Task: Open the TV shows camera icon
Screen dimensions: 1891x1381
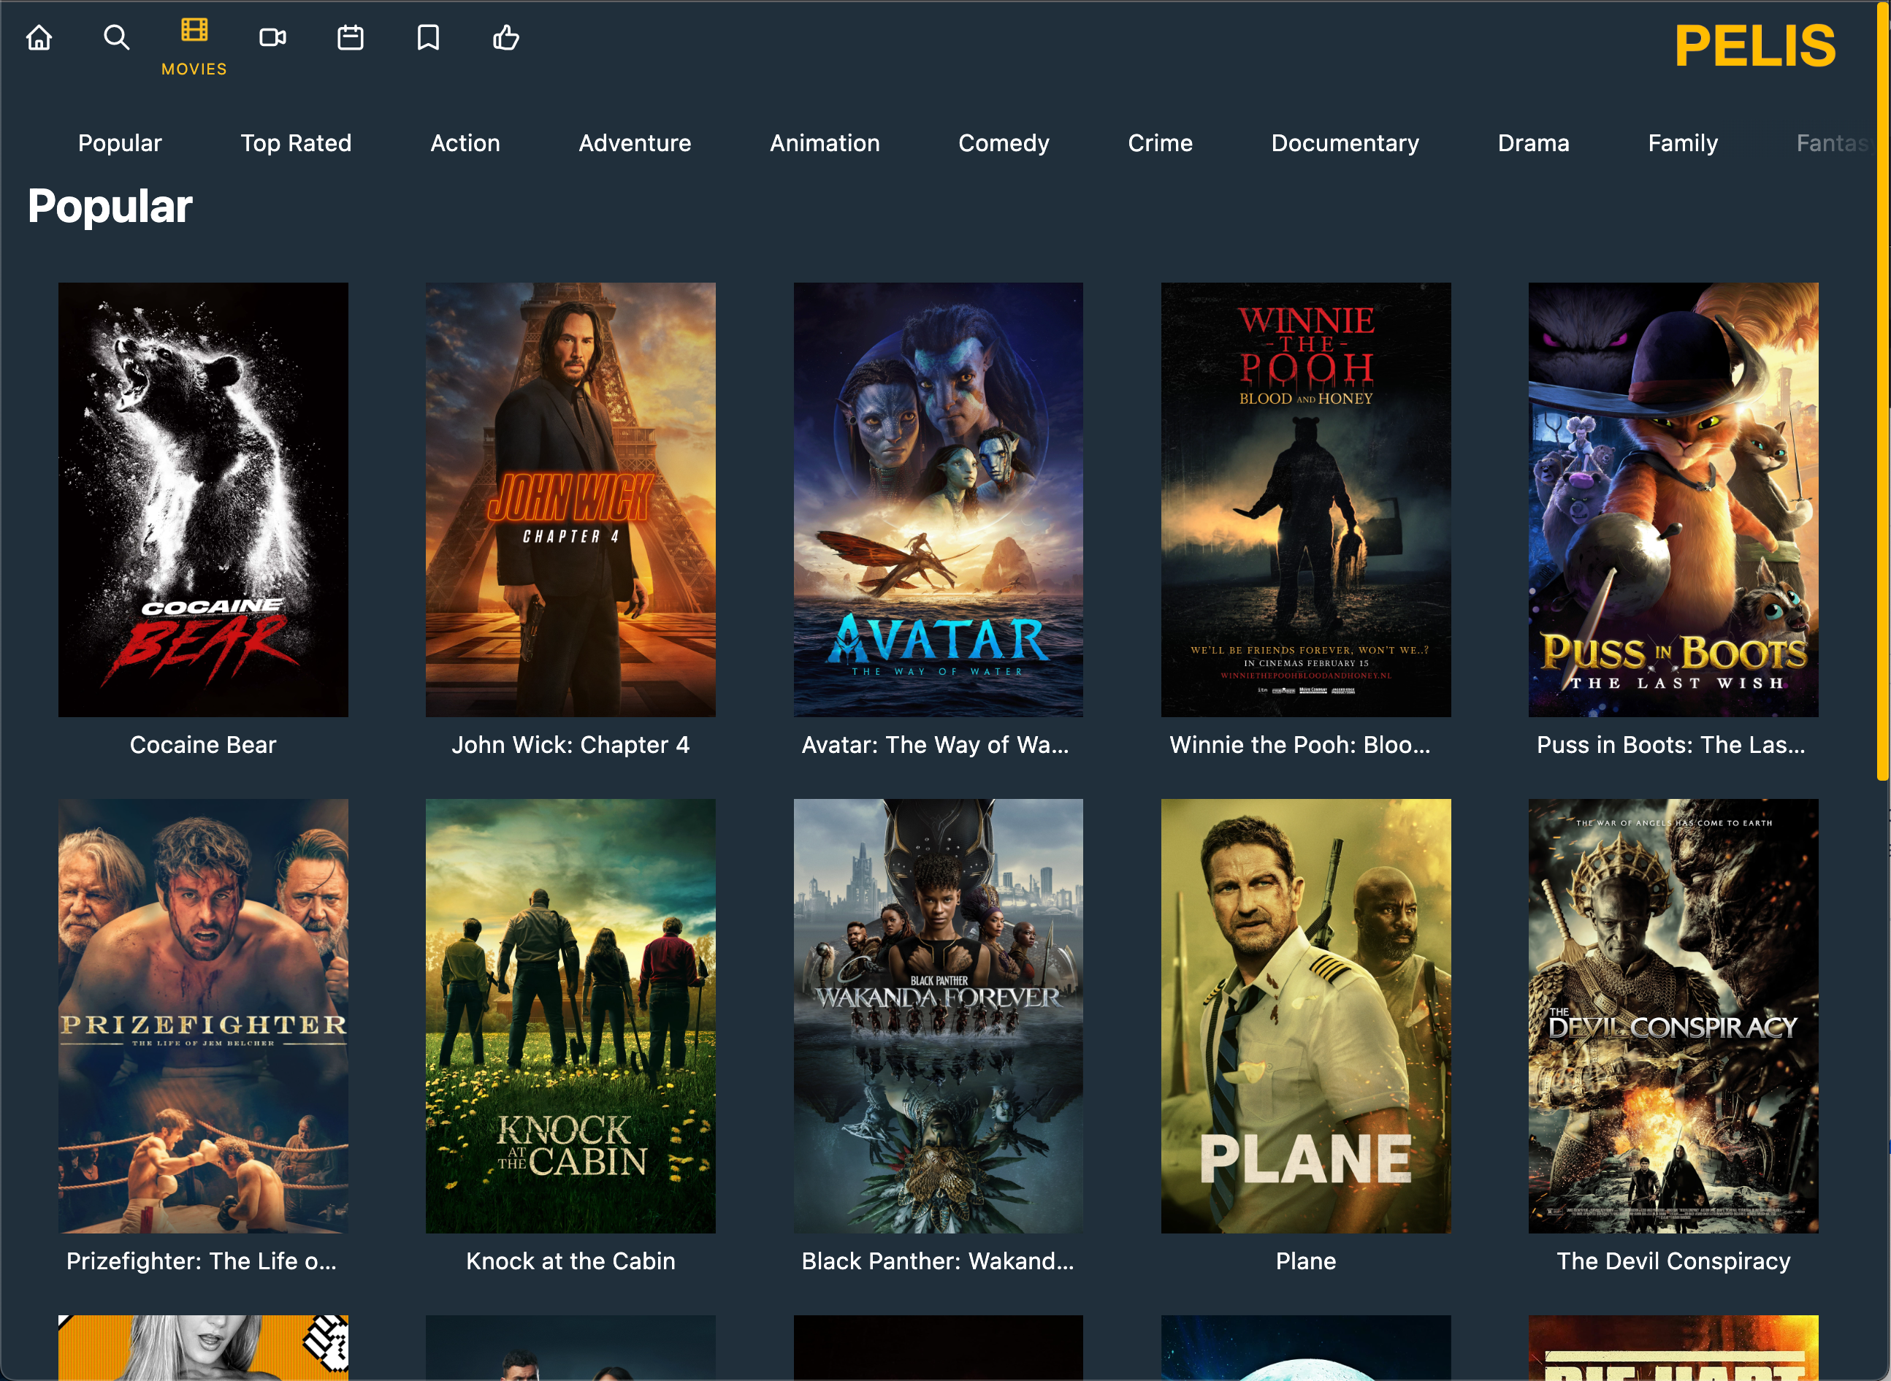Action: (x=272, y=38)
